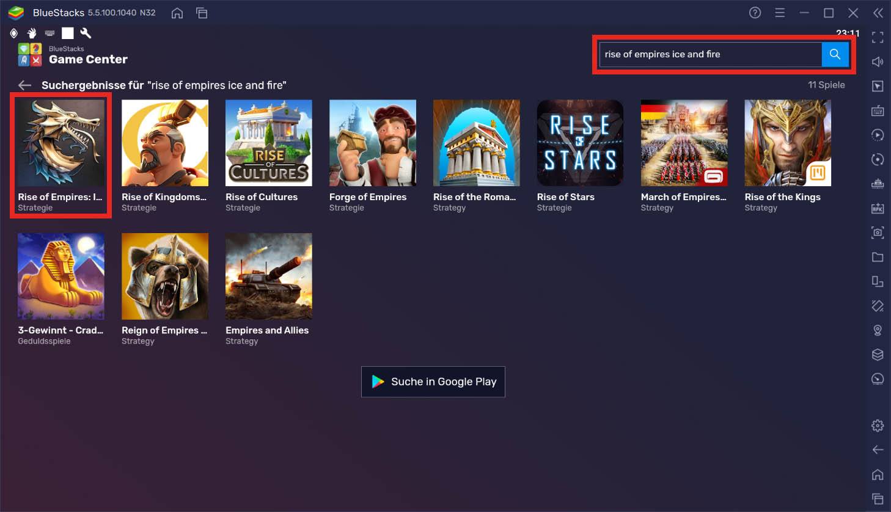
Task: Click the search field with 'rise of empires'
Action: click(x=711, y=54)
